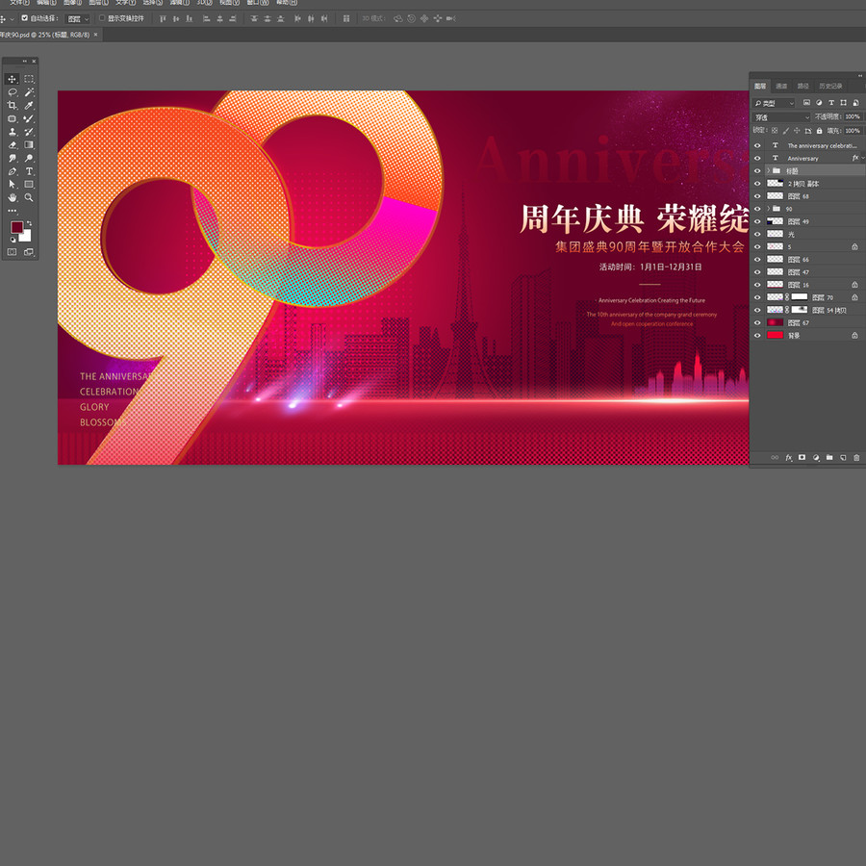This screenshot has height=866, width=866.
Task: Create a new layer
Action: pyautogui.click(x=843, y=458)
